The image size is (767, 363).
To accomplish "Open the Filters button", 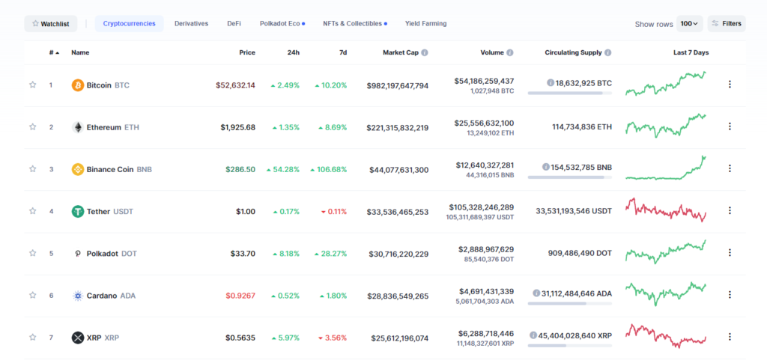I will (727, 23).
